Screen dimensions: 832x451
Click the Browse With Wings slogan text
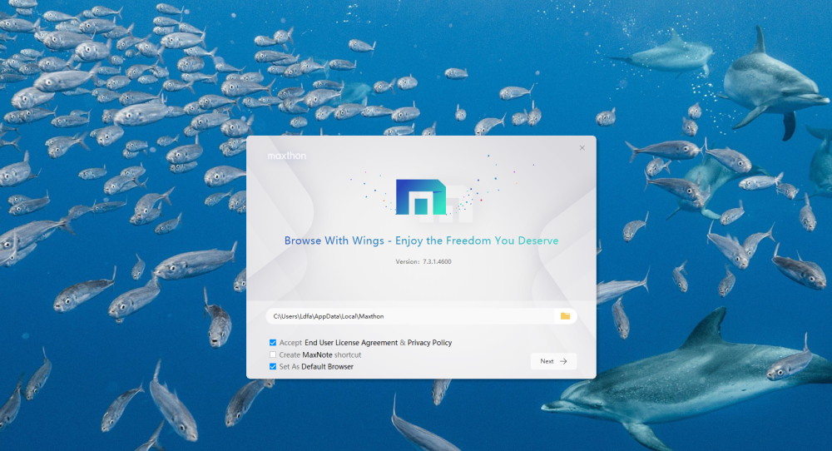click(421, 240)
